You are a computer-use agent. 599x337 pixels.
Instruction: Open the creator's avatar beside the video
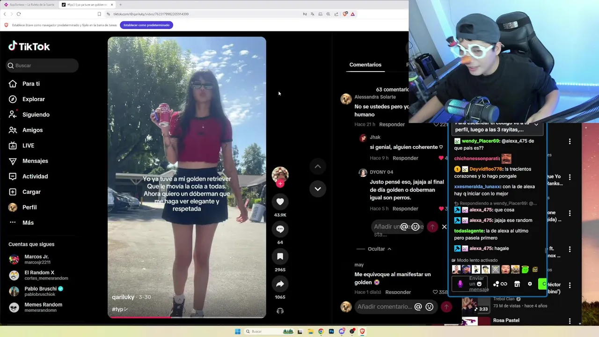[280, 174]
